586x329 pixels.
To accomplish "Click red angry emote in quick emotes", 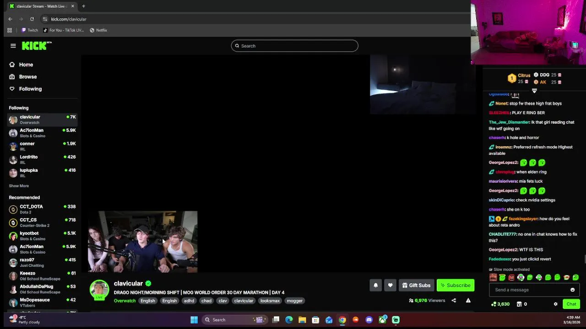I will point(511,277).
